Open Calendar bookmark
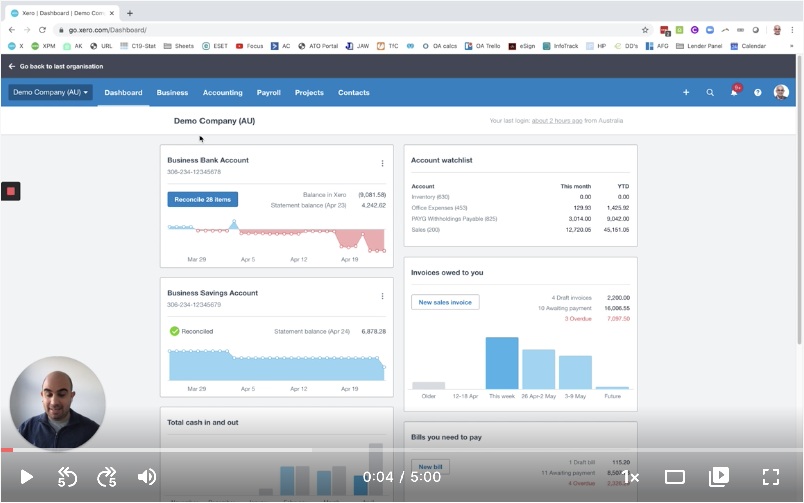Viewport: 804px width, 503px height. (748, 46)
